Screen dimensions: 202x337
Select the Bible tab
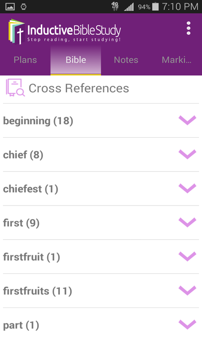tap(76, 60)
